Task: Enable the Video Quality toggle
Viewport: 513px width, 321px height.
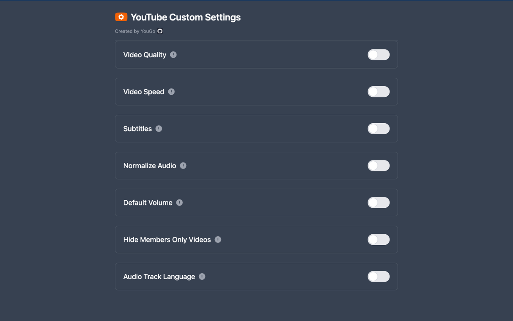Action: coord(378,55)
